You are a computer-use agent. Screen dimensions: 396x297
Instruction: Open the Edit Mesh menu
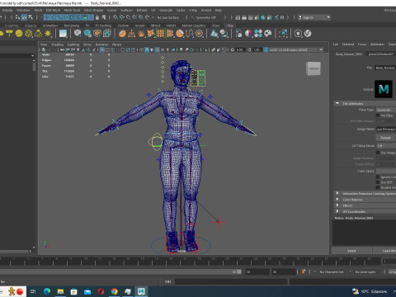[x=53, y=10]
